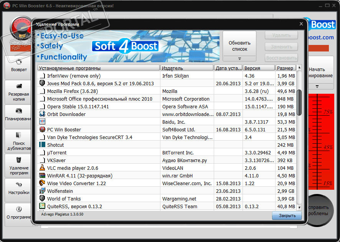340x242 pixels.
Task: Click the red percentage gauge scale
Action: (x=321, y=142)
